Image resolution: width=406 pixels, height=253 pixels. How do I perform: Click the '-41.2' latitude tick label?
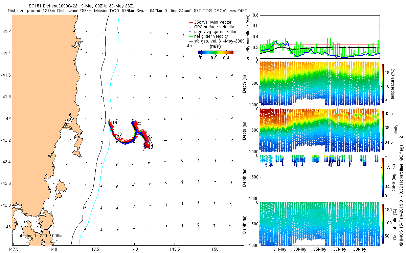click(x=6, y=32)
